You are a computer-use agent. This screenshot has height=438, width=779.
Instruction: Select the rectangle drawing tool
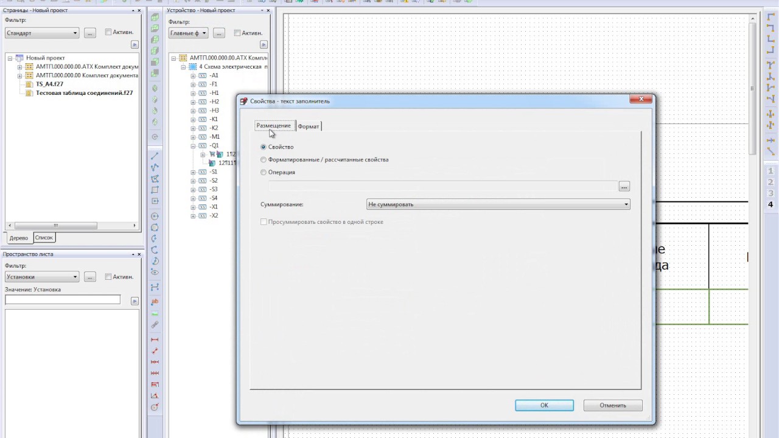click(x=155, y=190)
